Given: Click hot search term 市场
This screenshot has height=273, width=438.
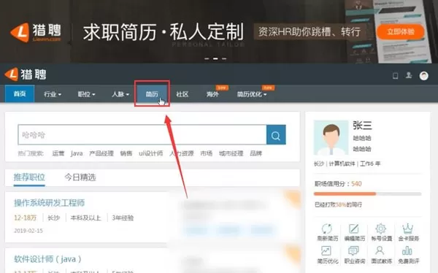Looking at the screenshot, I should tap(207, 153).
